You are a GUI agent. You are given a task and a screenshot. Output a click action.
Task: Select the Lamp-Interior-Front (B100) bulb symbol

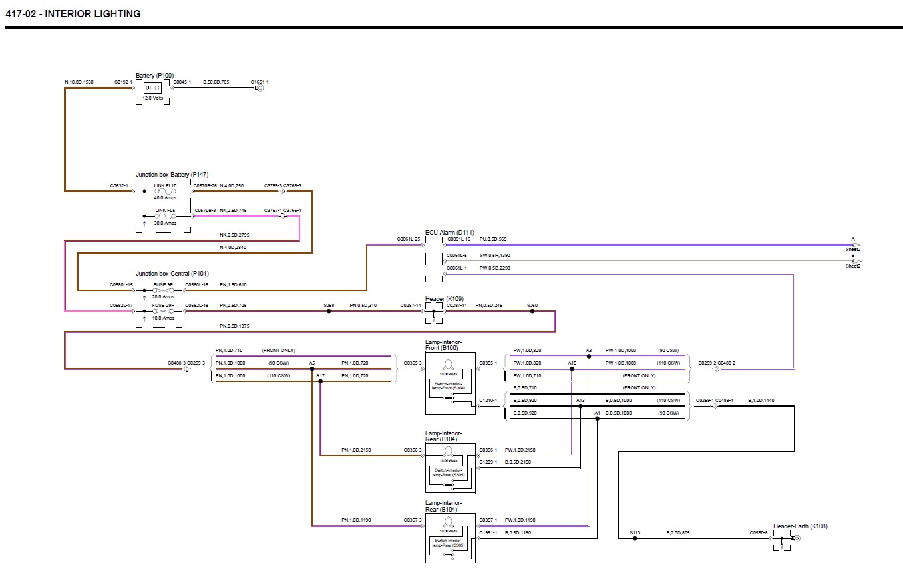pos(450,363)
